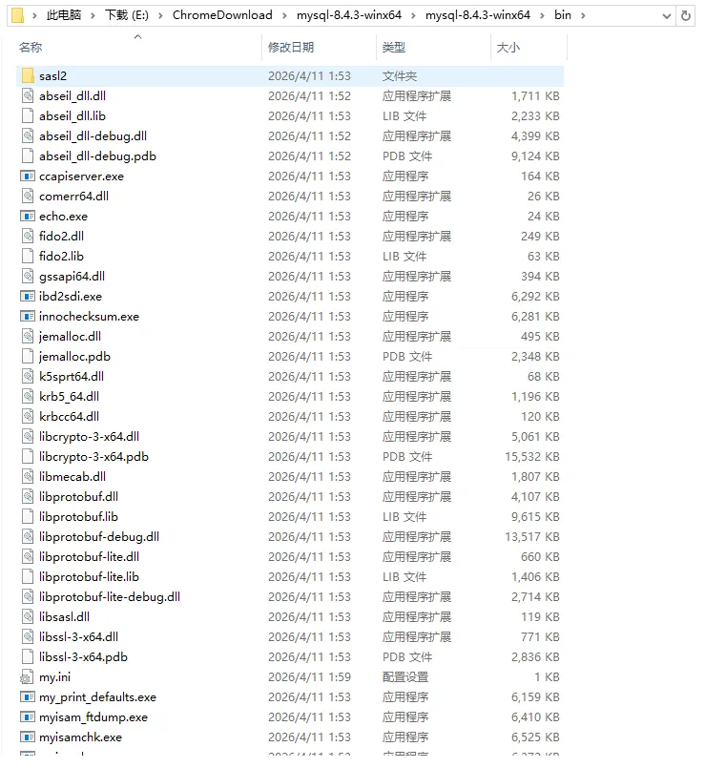Go to 下载 (E:) drive breadcrumb
The height and width of the screenshot is (768, 705).
126,15
